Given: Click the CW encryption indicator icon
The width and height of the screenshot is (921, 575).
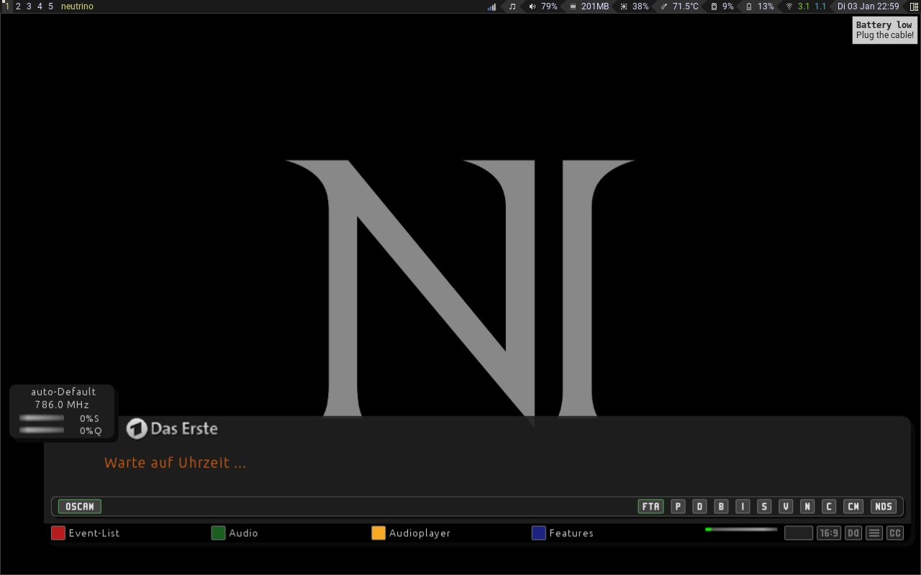Looking at the screenshot, I should [853, 507].
